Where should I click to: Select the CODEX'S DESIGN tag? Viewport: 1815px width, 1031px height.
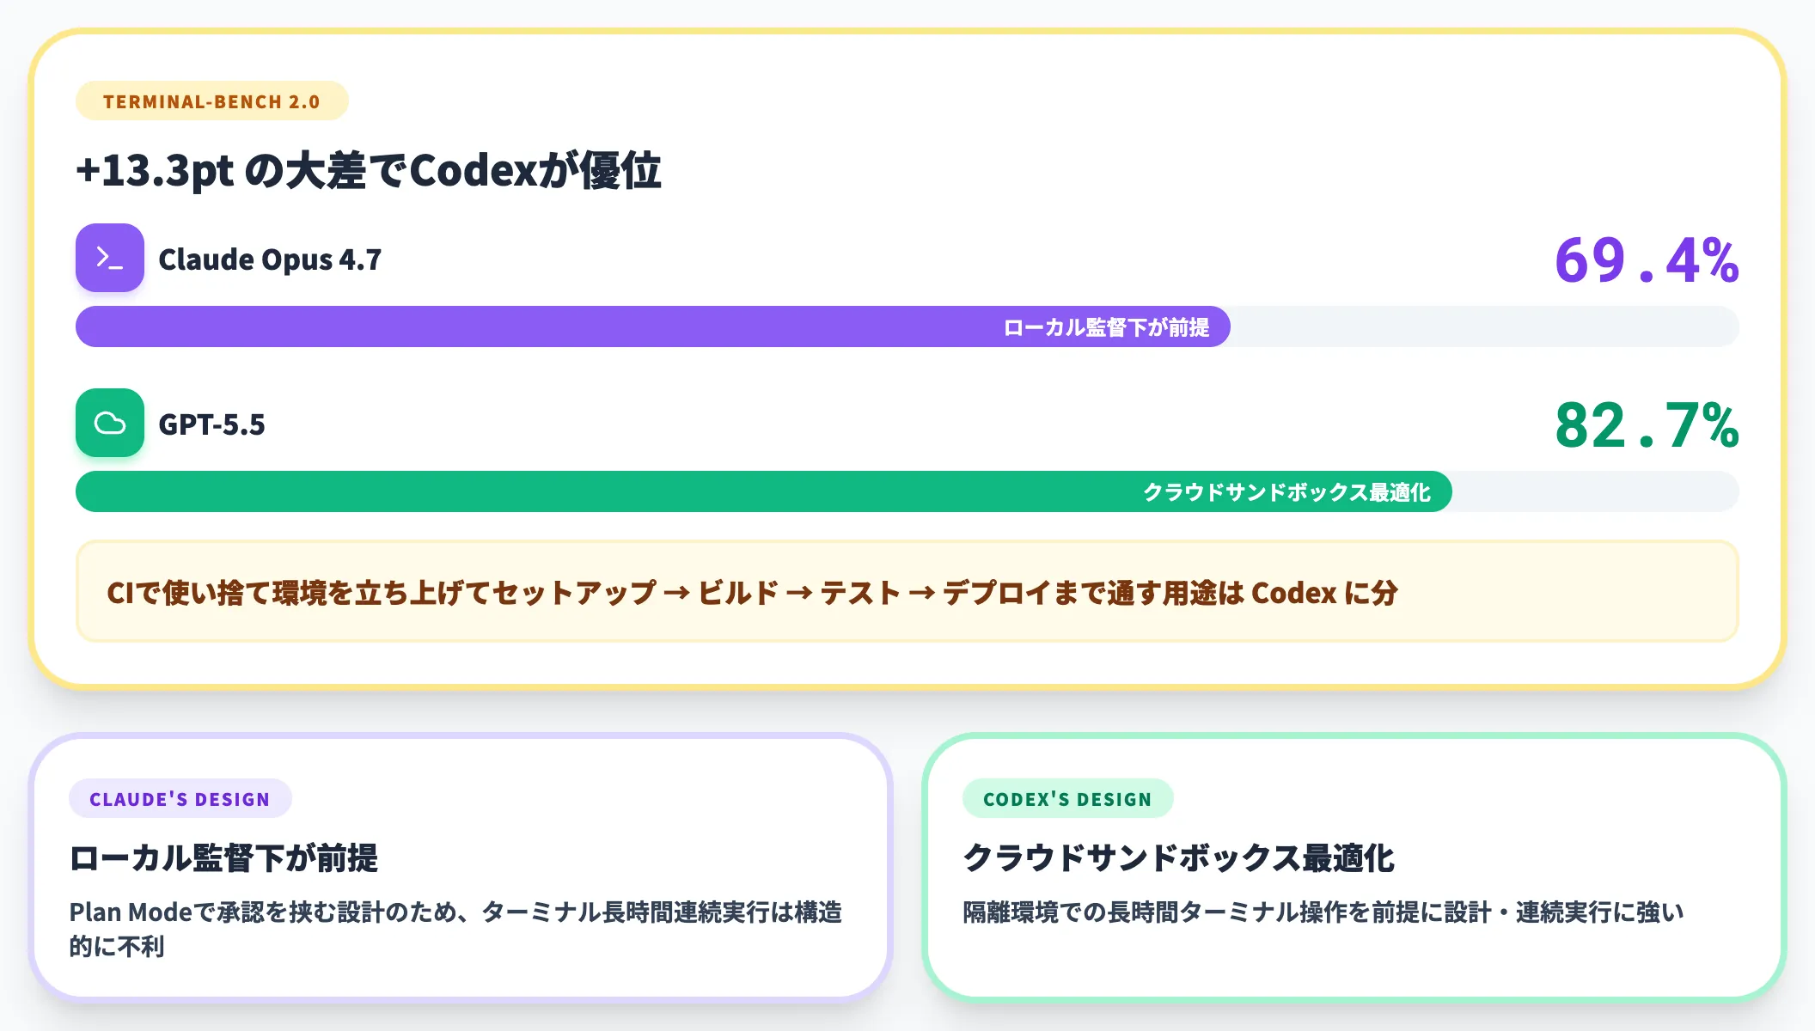[x=1067, y=799]
